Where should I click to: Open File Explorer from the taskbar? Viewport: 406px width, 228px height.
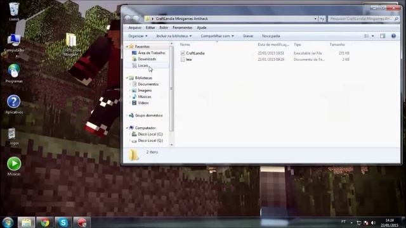(26, 222)
